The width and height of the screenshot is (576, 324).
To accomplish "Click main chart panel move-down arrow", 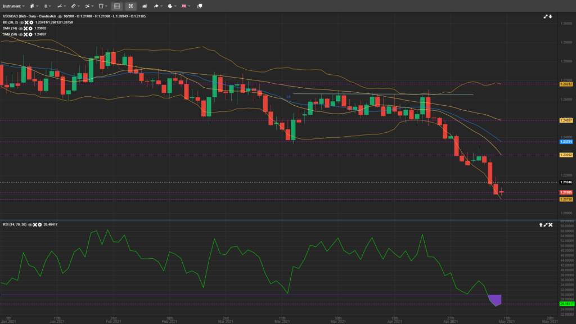I will click(x=550, y=16).
